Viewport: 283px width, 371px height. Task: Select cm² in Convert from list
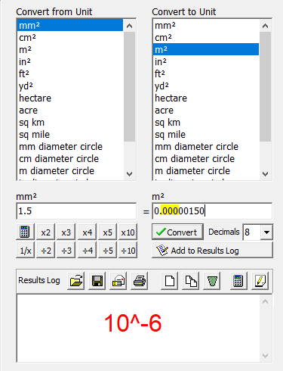(70, 37)
